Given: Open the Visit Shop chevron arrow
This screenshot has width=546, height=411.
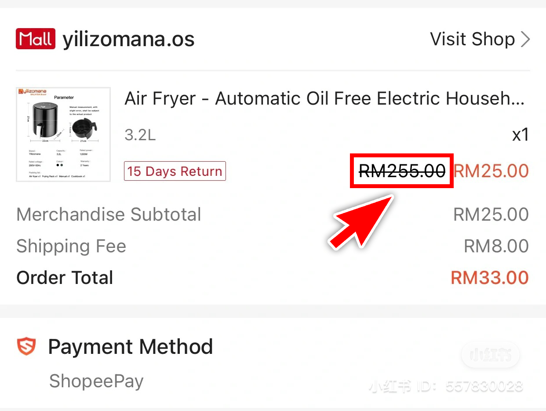Looking at the screenshot, I should [525, 39].
